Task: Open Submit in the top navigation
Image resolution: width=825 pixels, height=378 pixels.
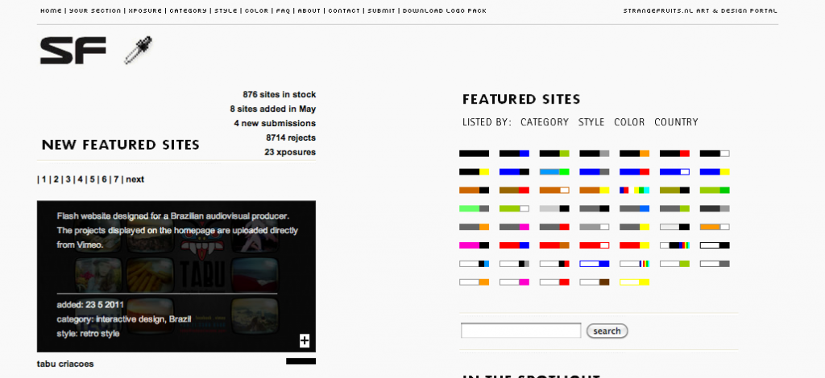Action: click(x=381, y=11)
